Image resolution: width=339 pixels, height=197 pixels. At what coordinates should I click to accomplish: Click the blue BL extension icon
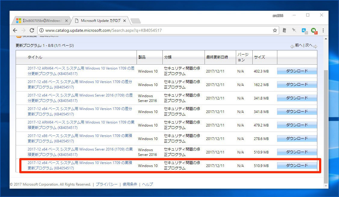[x=304, y=31]
